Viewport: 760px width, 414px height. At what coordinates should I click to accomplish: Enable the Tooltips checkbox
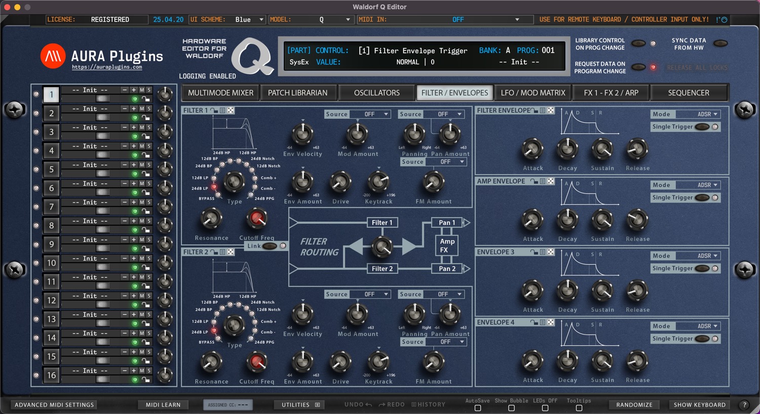(x=579, y=408)
